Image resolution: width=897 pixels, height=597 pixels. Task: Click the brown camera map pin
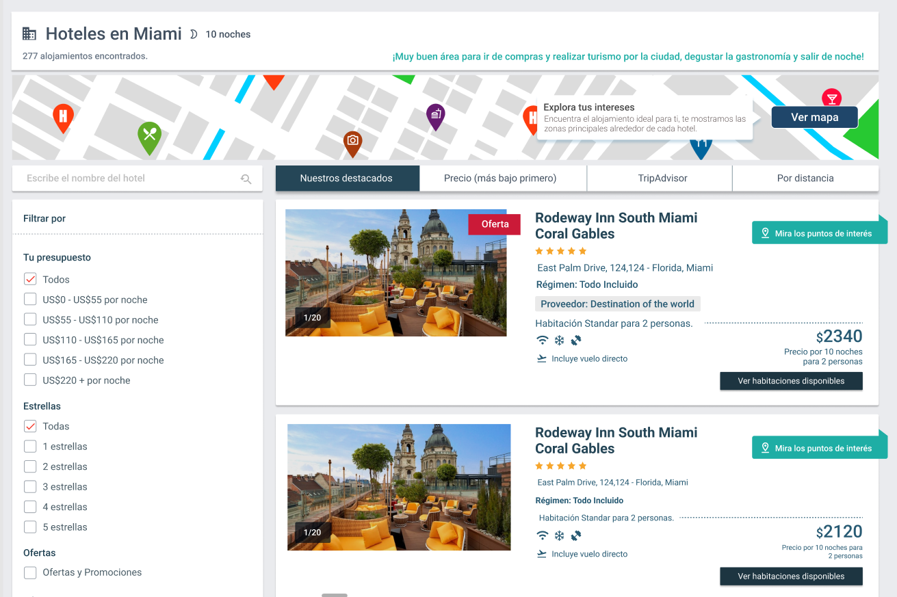click(352, 142)
